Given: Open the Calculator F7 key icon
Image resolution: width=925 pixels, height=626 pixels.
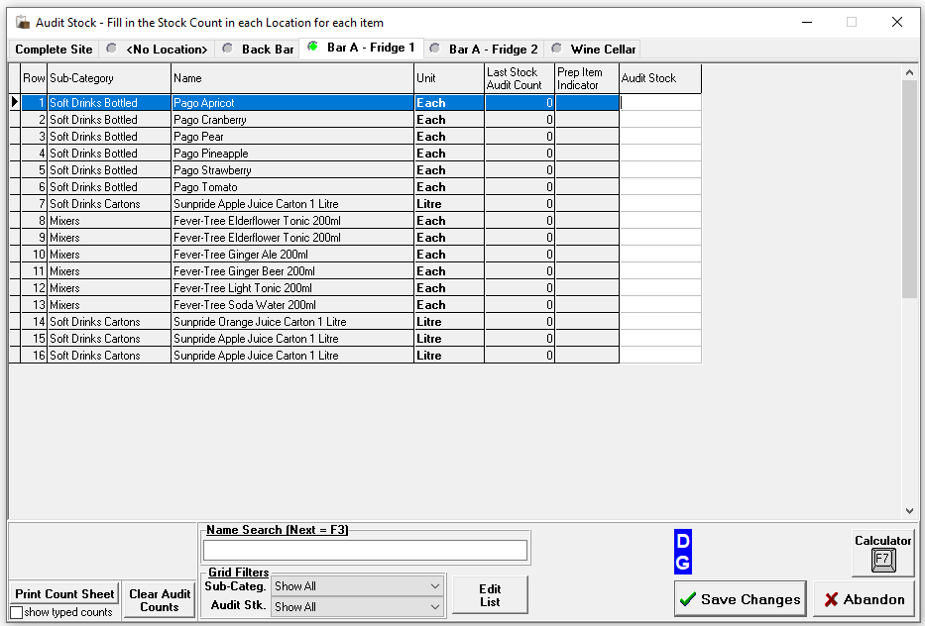Looking at the screenshot, I should pos(882,561).
